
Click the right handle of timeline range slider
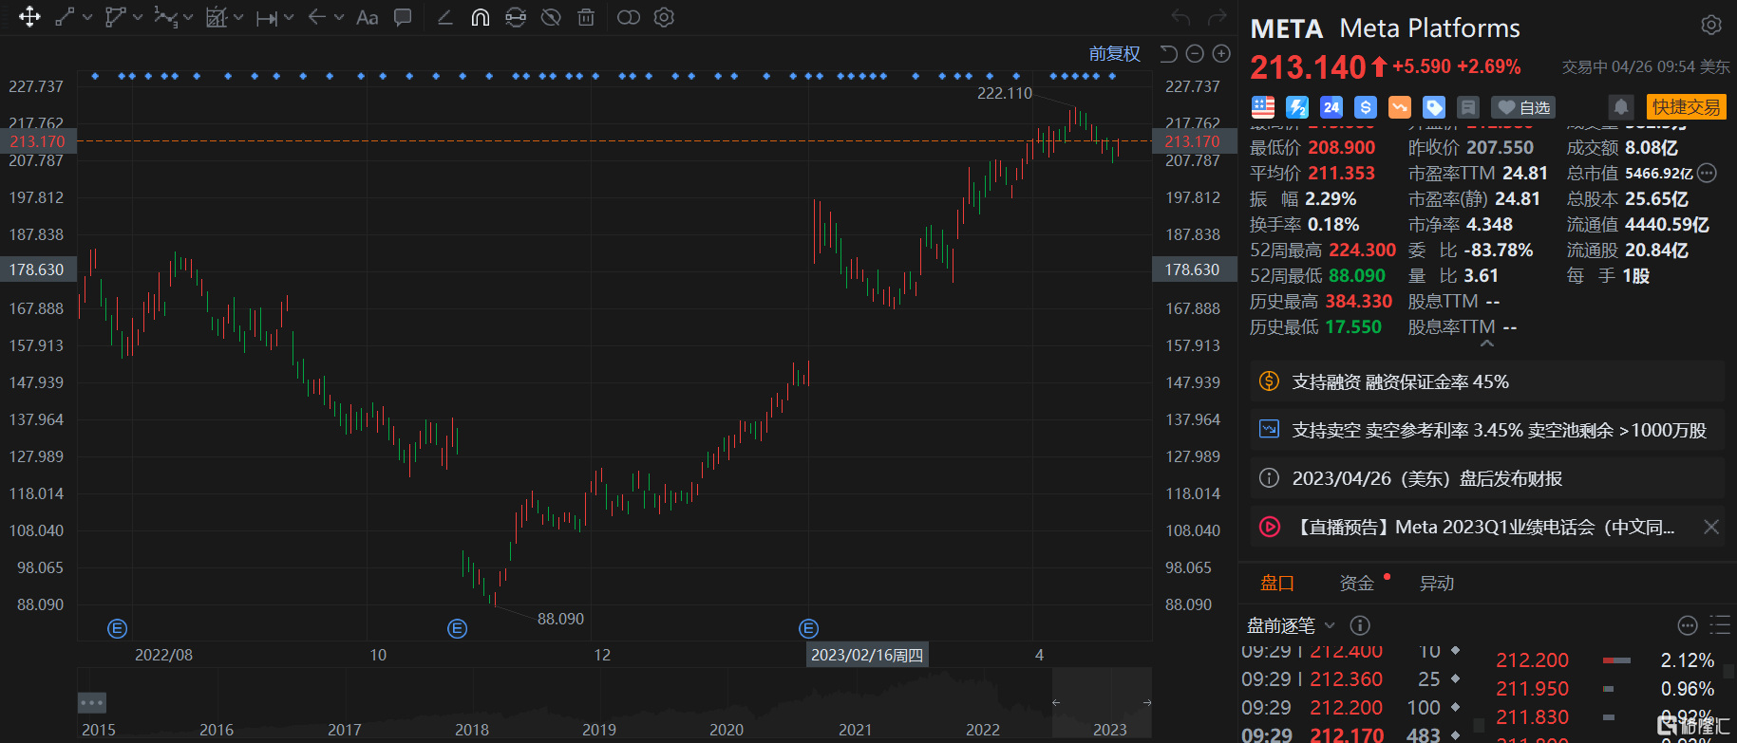(x=1147, y=703)
